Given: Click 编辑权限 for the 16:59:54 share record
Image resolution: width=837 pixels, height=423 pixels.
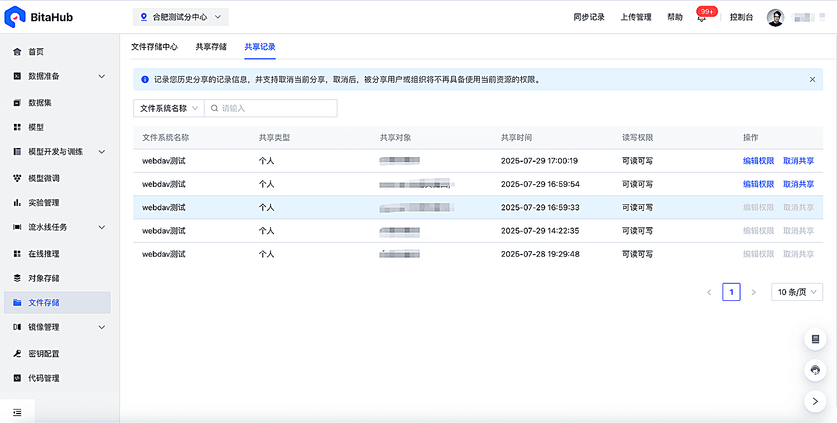Looking at the screenshot, I should pos(759,184).
